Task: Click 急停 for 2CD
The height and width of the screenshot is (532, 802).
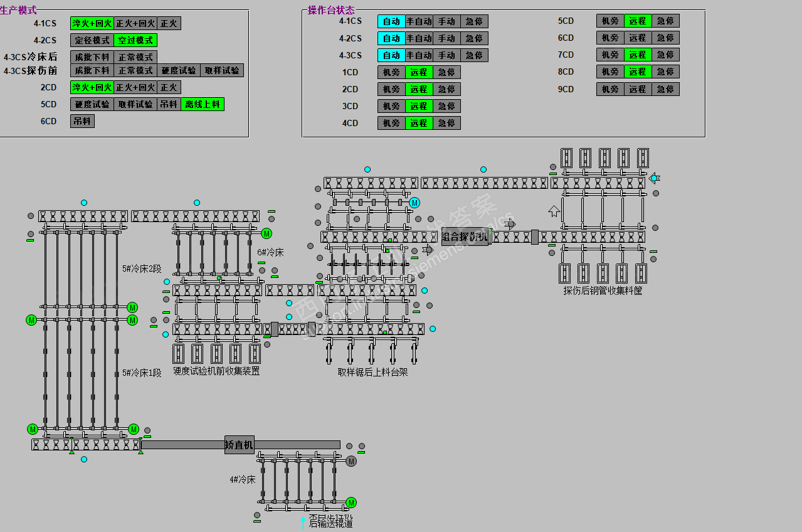Action: 446,89
